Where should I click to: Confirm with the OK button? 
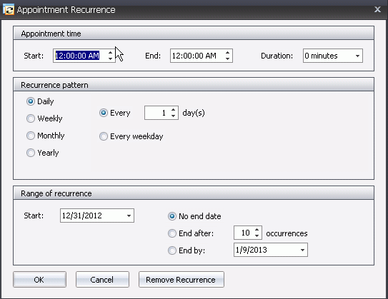click(x=39, y=280)
